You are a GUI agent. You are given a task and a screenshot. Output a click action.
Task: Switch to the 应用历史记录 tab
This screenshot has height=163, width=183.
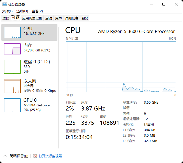32,18
